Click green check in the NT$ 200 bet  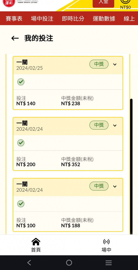coord(21,143)
